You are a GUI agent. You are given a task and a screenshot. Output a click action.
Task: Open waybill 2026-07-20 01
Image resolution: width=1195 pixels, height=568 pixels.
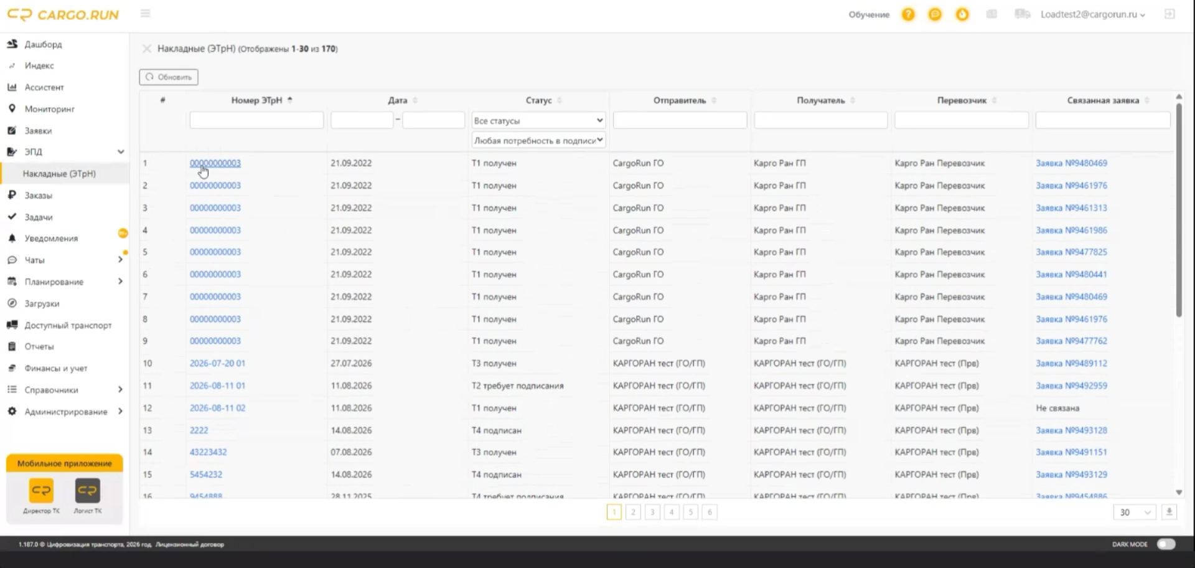pos(217,363)
